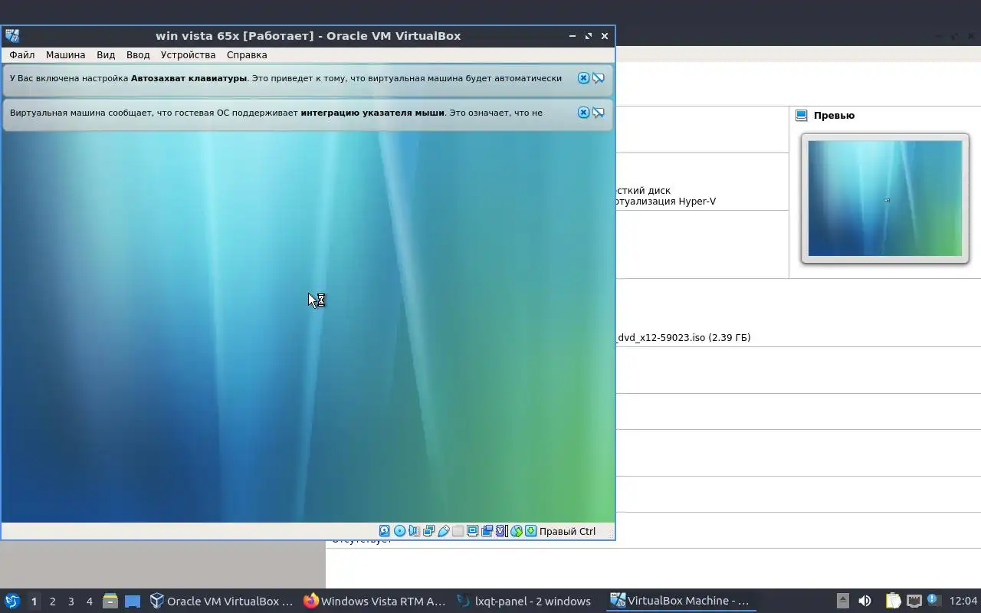Click the keyboard capture green arrow icon

[x=530, y=531]
